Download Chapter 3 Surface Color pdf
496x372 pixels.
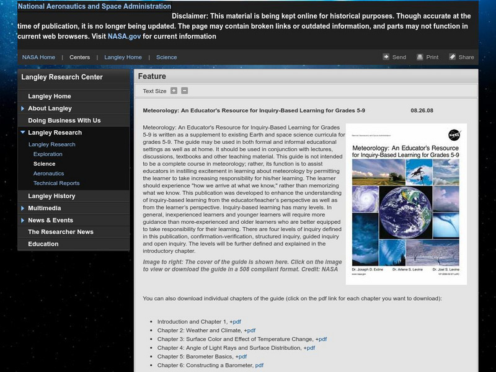click(x=322, y=339)
